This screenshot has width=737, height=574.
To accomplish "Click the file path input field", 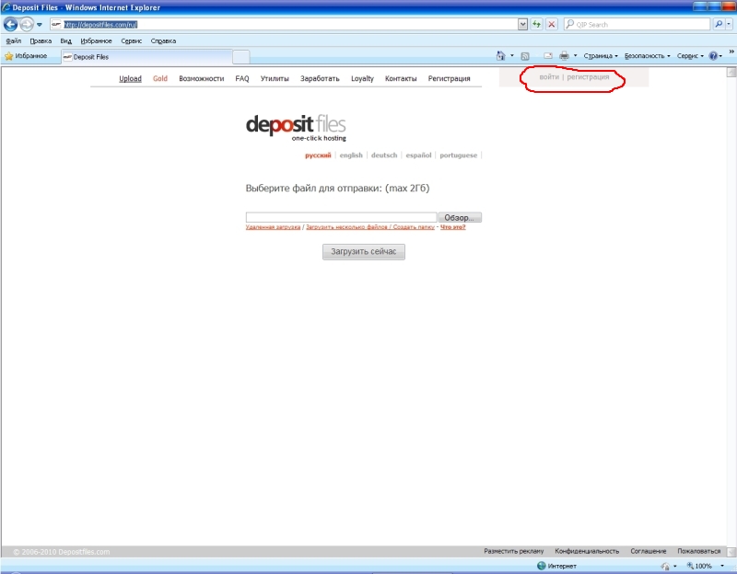I will [x=341, y=217].
